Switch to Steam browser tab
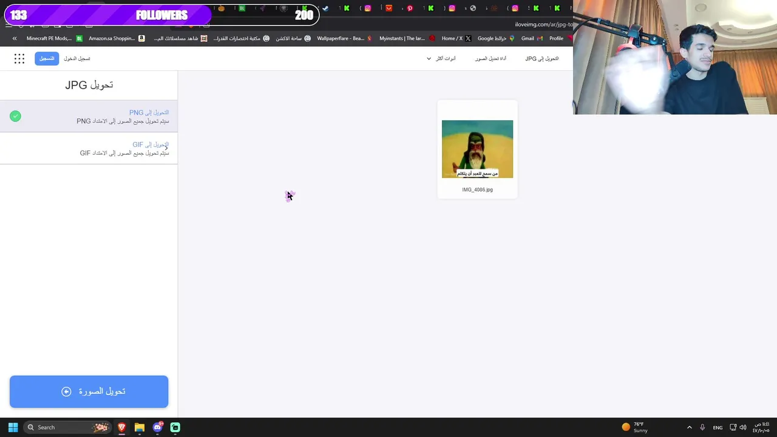The image size is (777, 437). click(x=325, y=8)
